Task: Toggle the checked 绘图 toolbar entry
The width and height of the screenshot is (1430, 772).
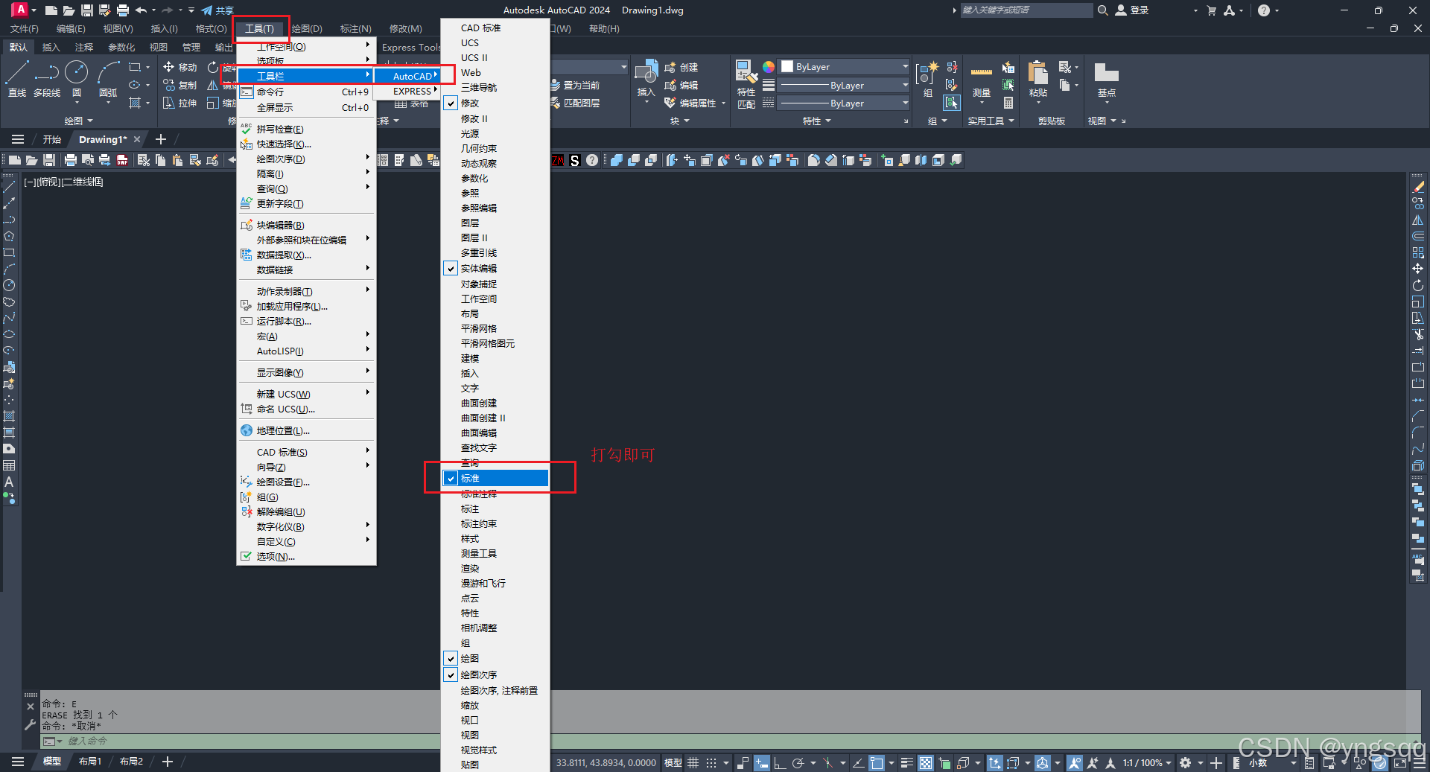Action: tap(495, 658)
